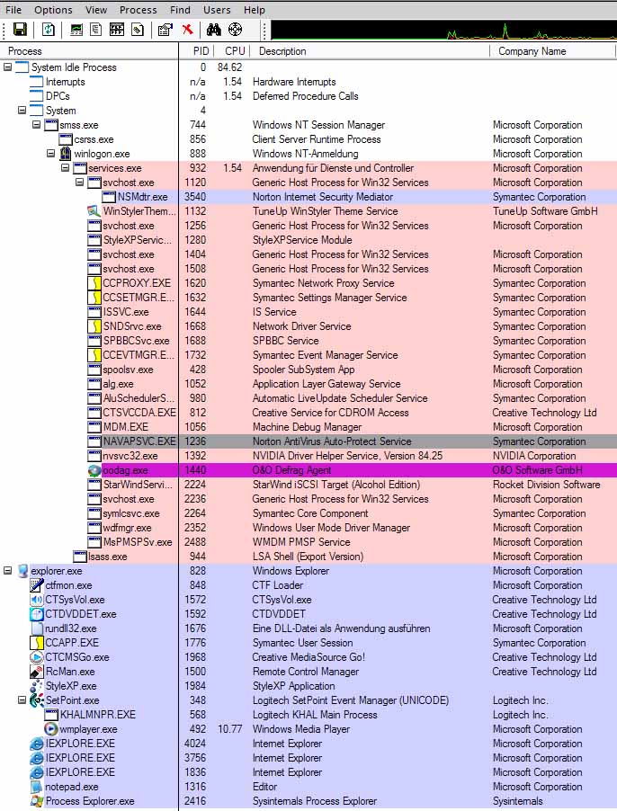This screenshot has height=811, width=617.
Task: Click the red X Kill Process icon
Action: 187,30
